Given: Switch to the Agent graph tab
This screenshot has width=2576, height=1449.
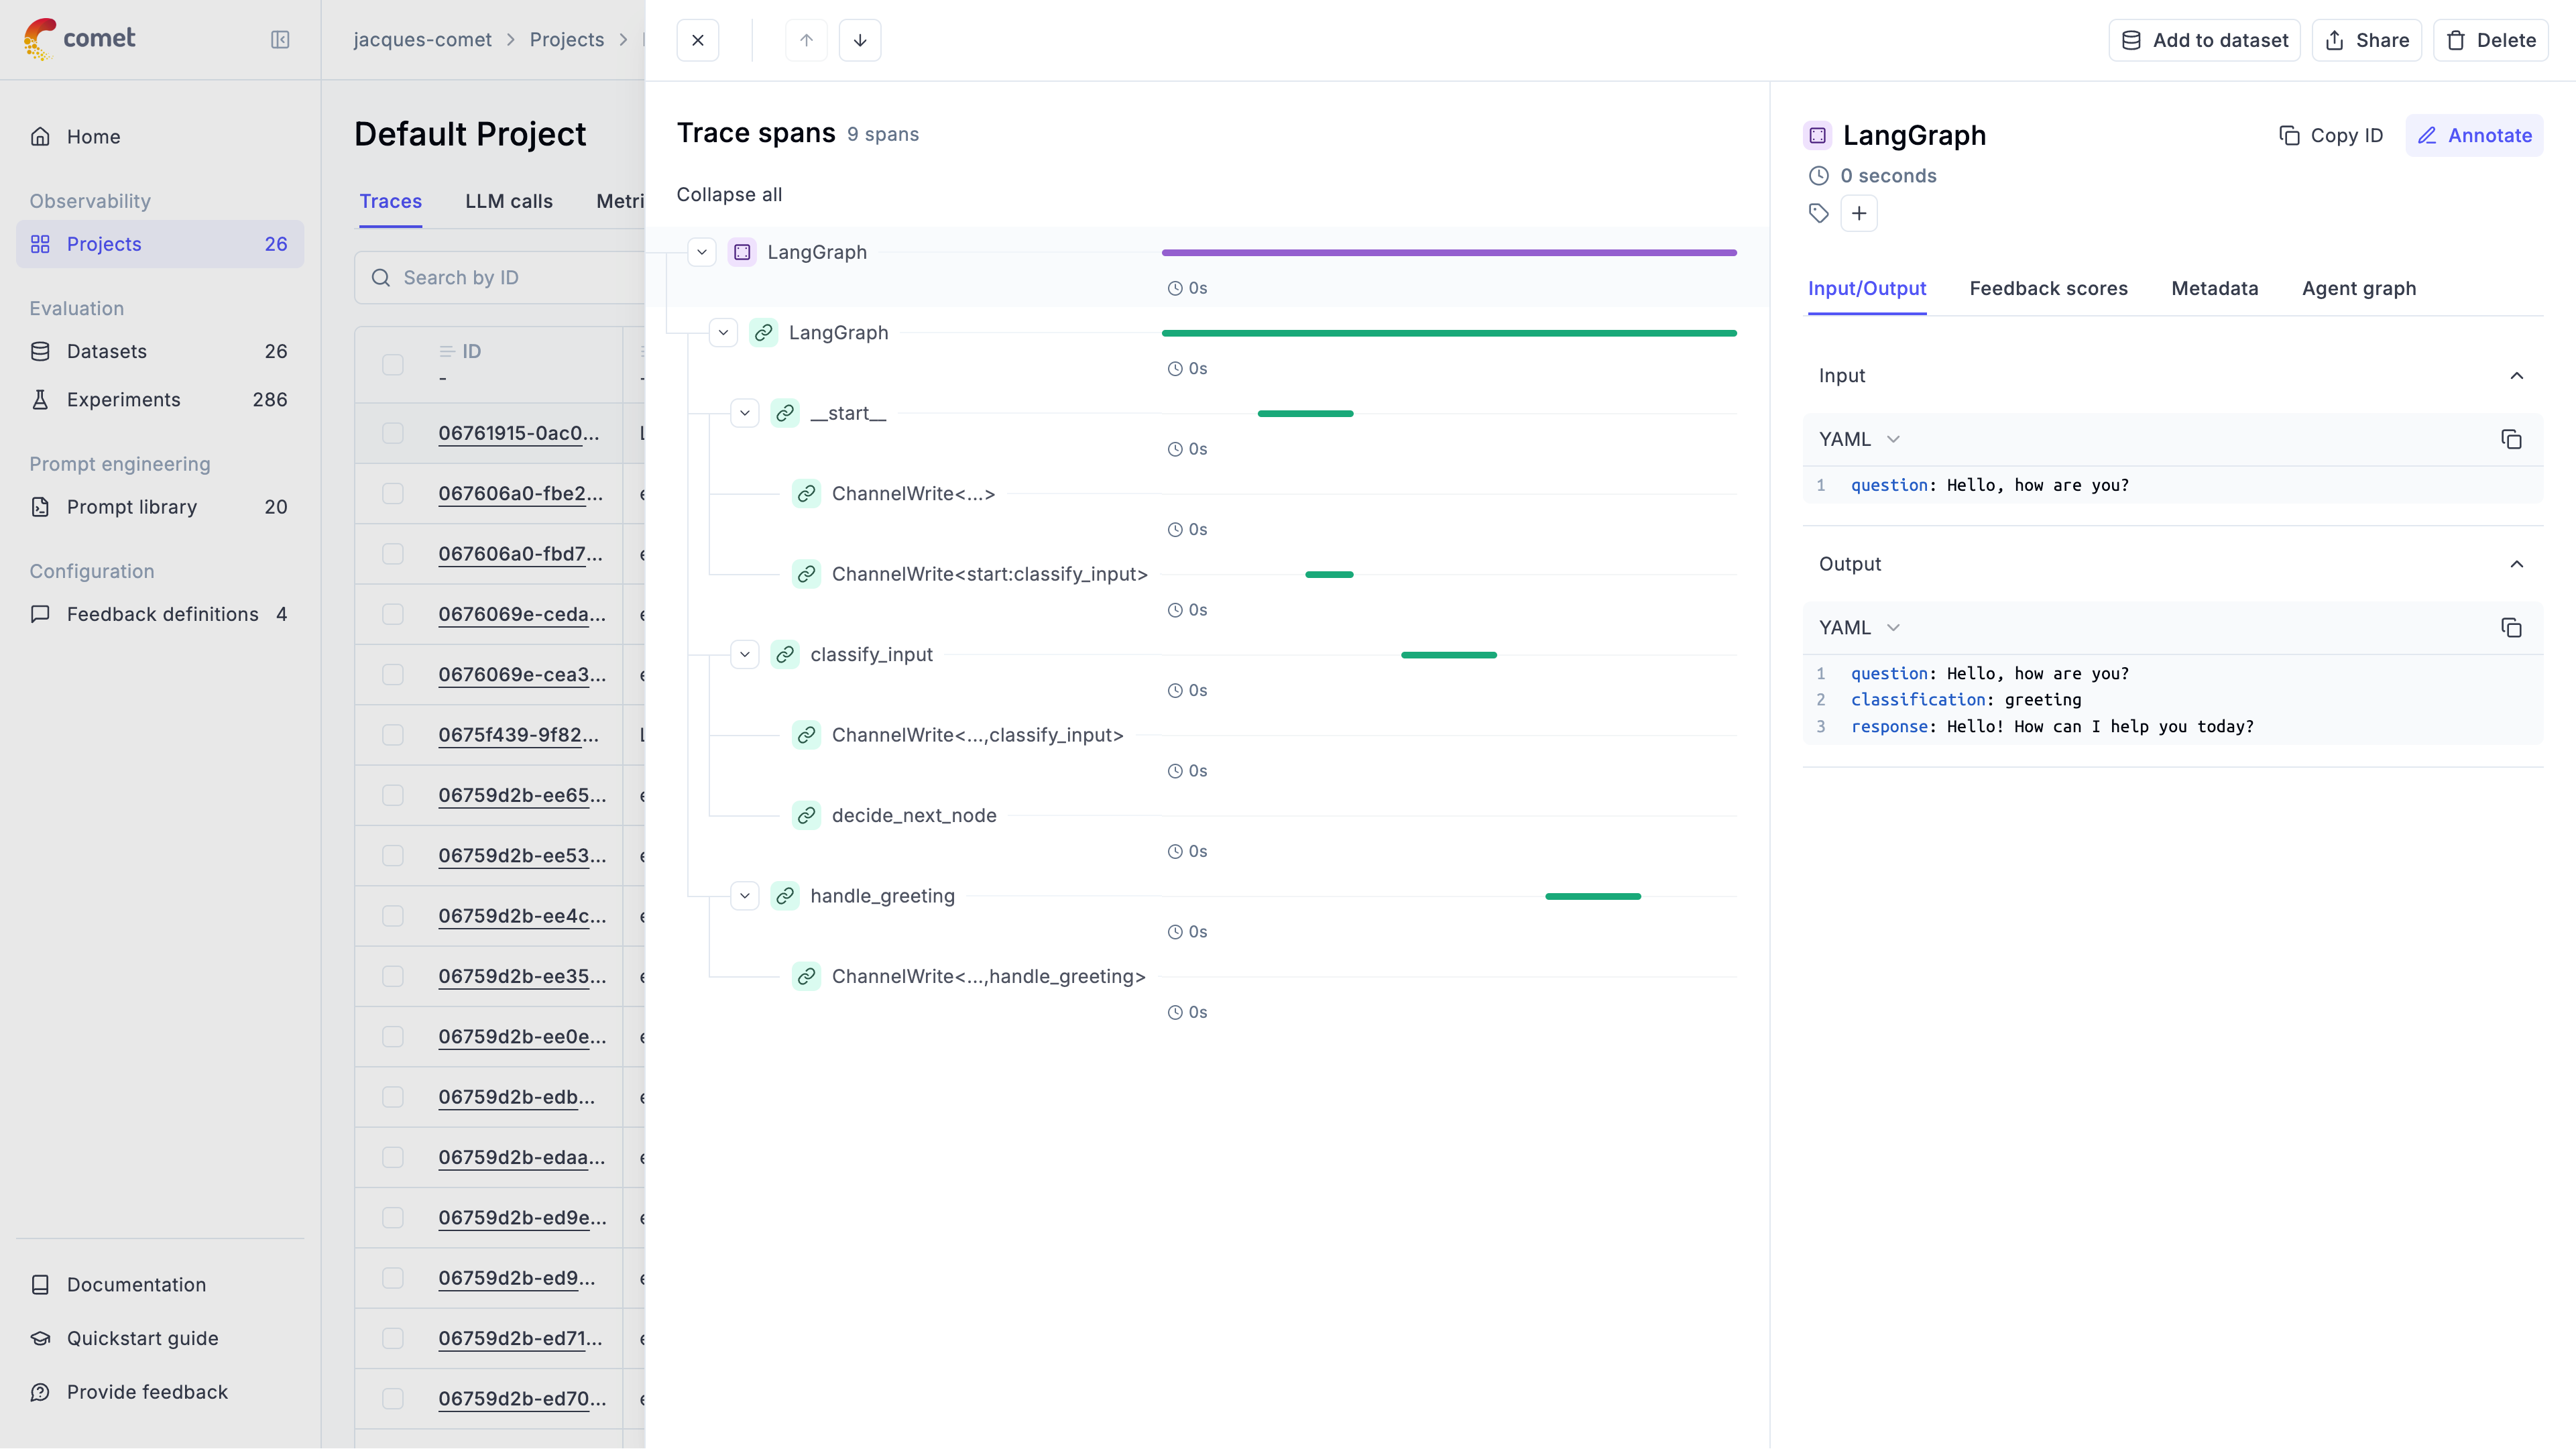Looking at the screenshot, I should point(2359,288).
